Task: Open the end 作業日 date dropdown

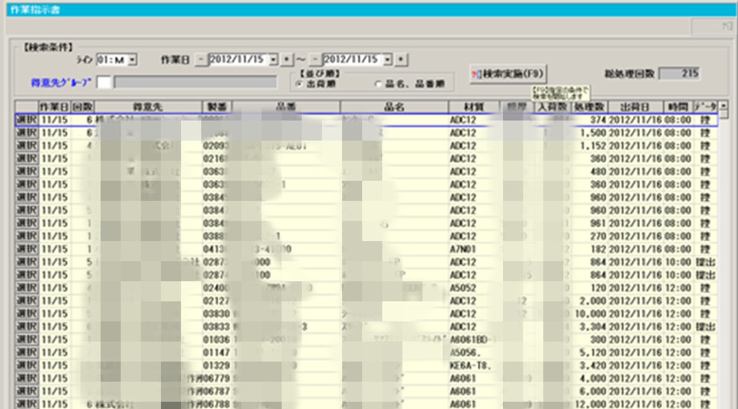Action: click(x=388, y=59)
